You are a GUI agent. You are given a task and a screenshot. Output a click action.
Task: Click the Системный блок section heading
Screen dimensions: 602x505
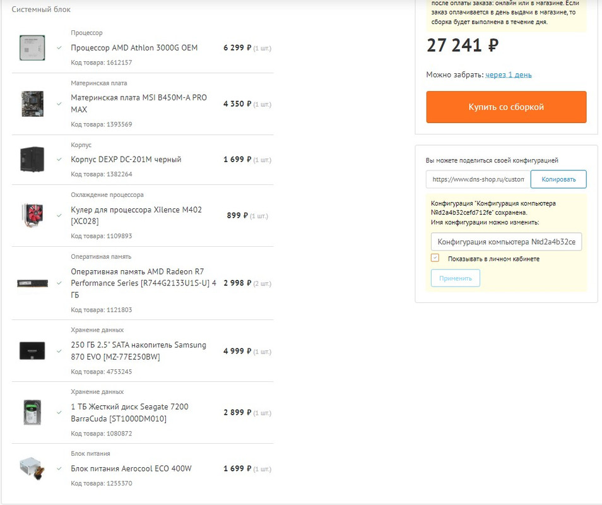41,9
